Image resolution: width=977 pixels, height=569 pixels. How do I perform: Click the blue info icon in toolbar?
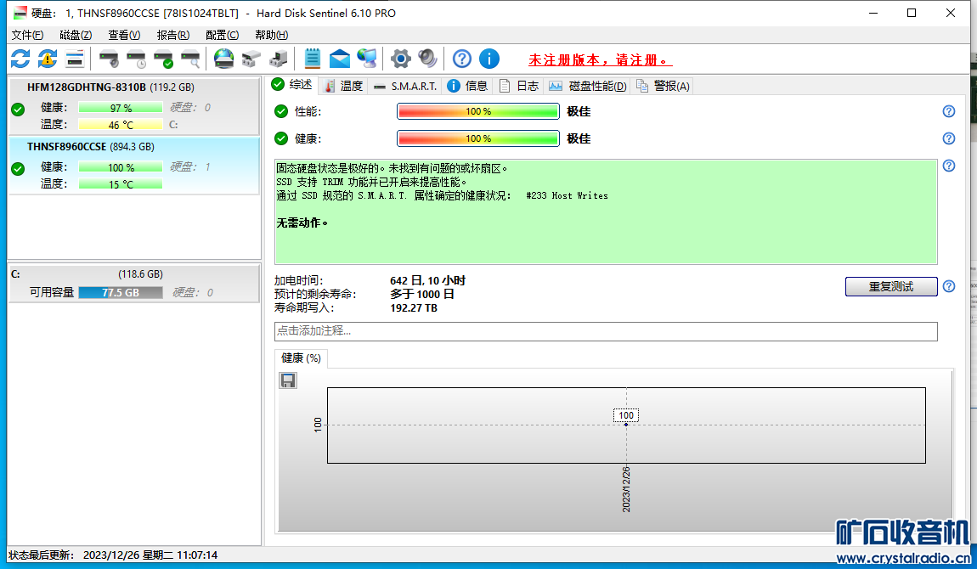click(x=489, y=59)
